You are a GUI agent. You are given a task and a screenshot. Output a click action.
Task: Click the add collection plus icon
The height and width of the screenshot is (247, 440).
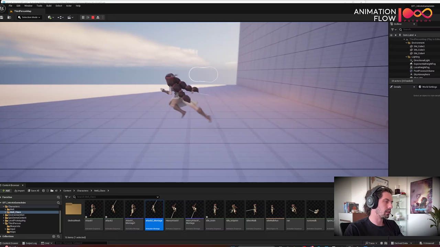54,236
